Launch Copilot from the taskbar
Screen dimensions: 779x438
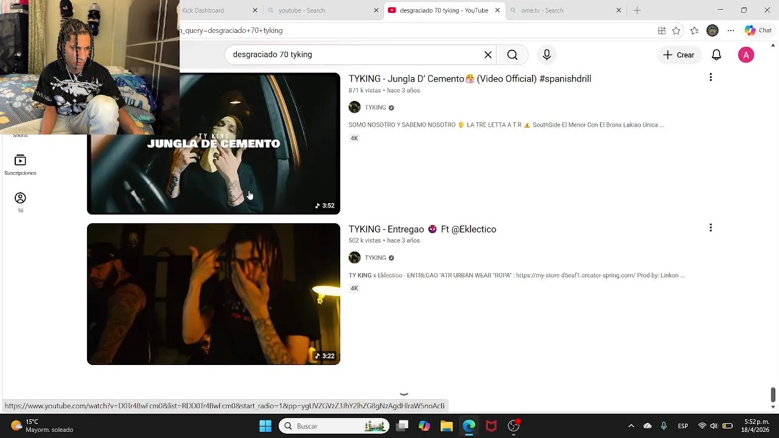(x=424, y=426)
